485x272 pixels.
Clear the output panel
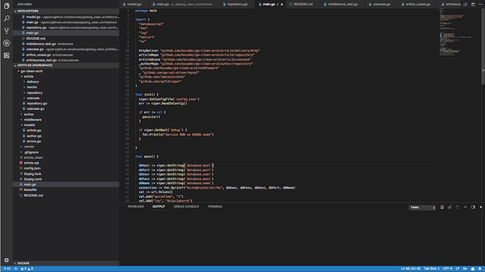(442, 207)
